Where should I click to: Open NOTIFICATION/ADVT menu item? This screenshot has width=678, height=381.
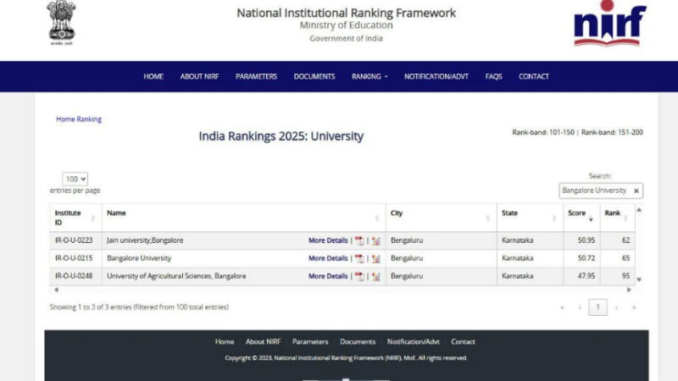436,76
